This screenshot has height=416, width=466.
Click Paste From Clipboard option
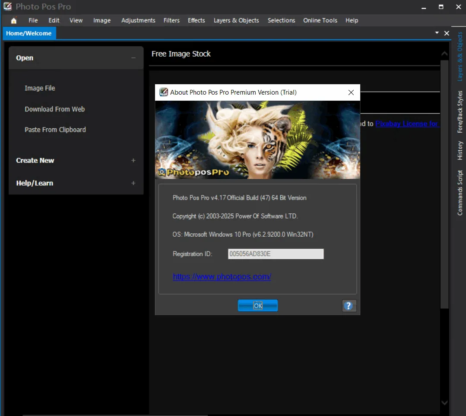tap(55, 130)
